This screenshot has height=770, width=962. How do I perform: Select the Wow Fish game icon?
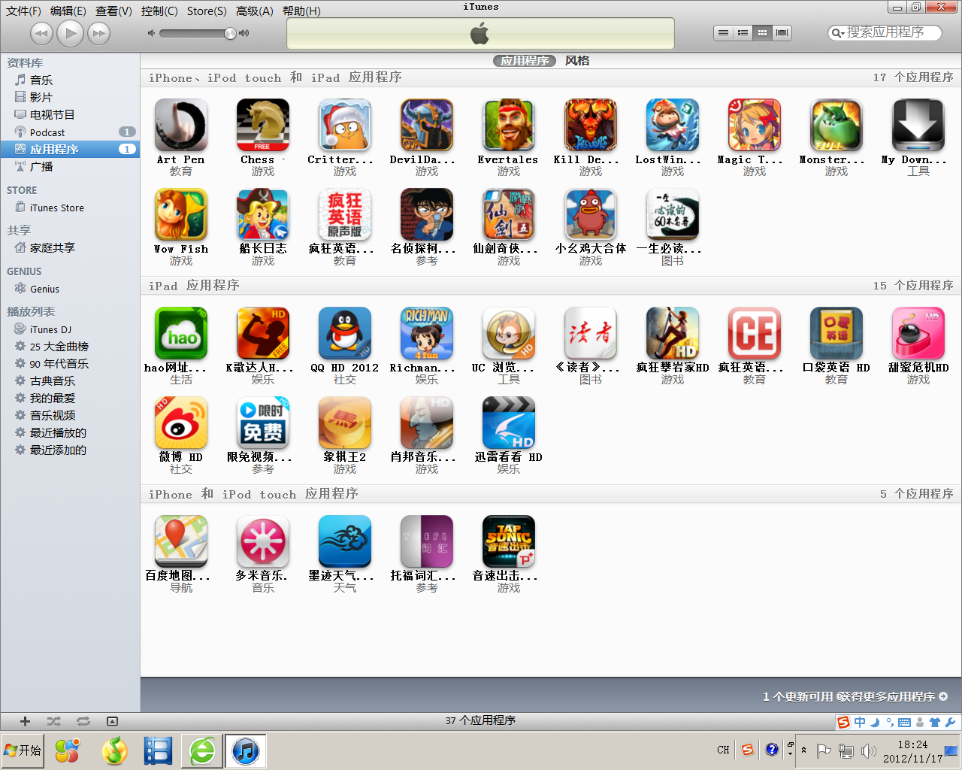click(x=180, y=214)
